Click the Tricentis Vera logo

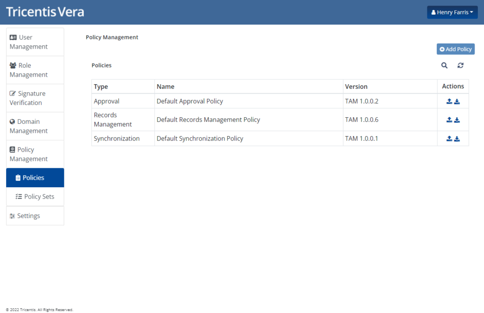pyautogui.click(x=45, y=12)
